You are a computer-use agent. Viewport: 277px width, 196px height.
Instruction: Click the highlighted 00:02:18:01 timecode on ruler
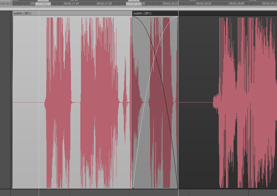coord(134,4)
